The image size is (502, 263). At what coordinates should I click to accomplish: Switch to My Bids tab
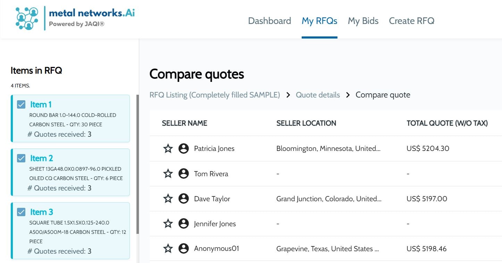[x=363, y=21]
